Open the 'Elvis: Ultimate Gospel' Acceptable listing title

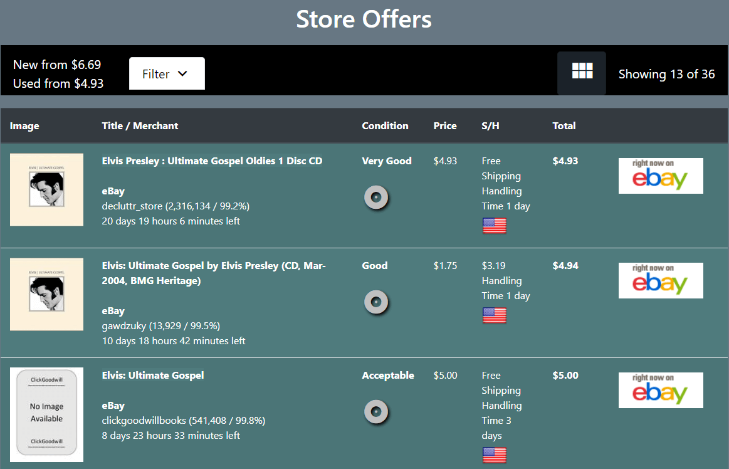(x=153, y=376)
